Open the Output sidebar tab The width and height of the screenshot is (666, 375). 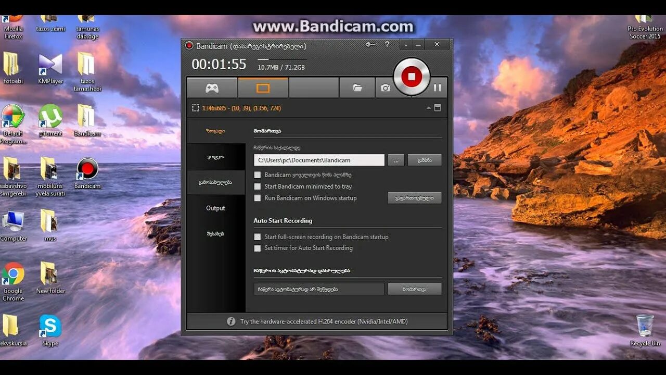pos(216,208)
